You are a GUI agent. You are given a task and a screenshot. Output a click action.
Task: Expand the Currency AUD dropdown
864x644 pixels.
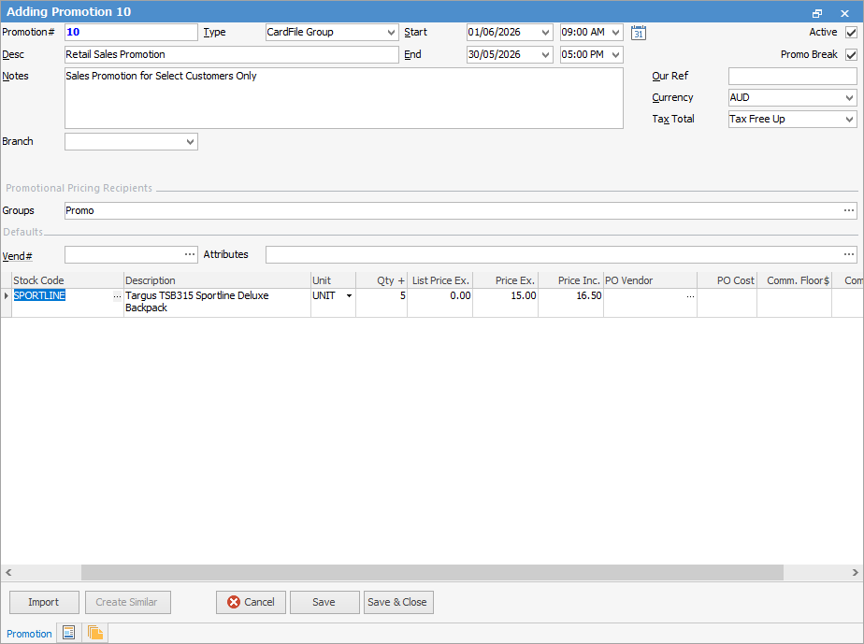[849, 97]
